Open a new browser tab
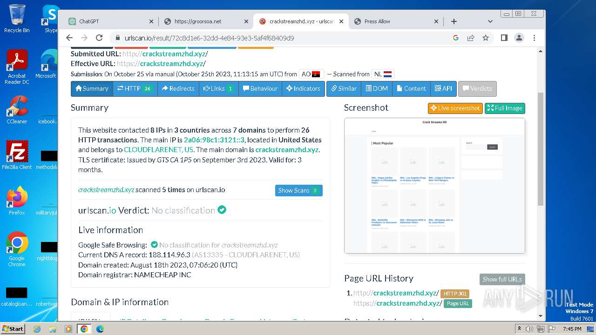 (454, 21)
